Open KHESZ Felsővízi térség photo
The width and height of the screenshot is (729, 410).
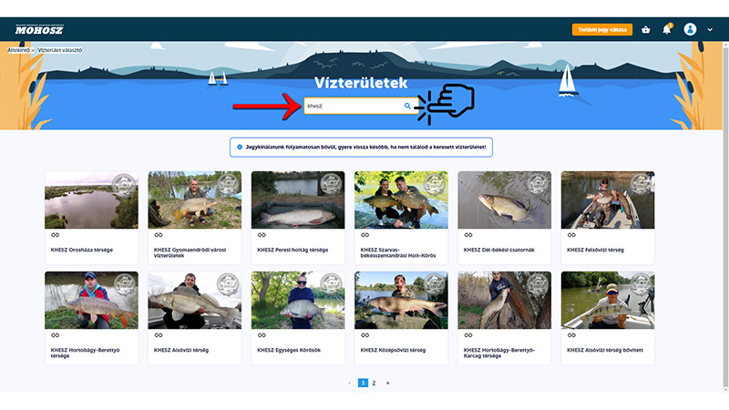(x=608, y=200)
